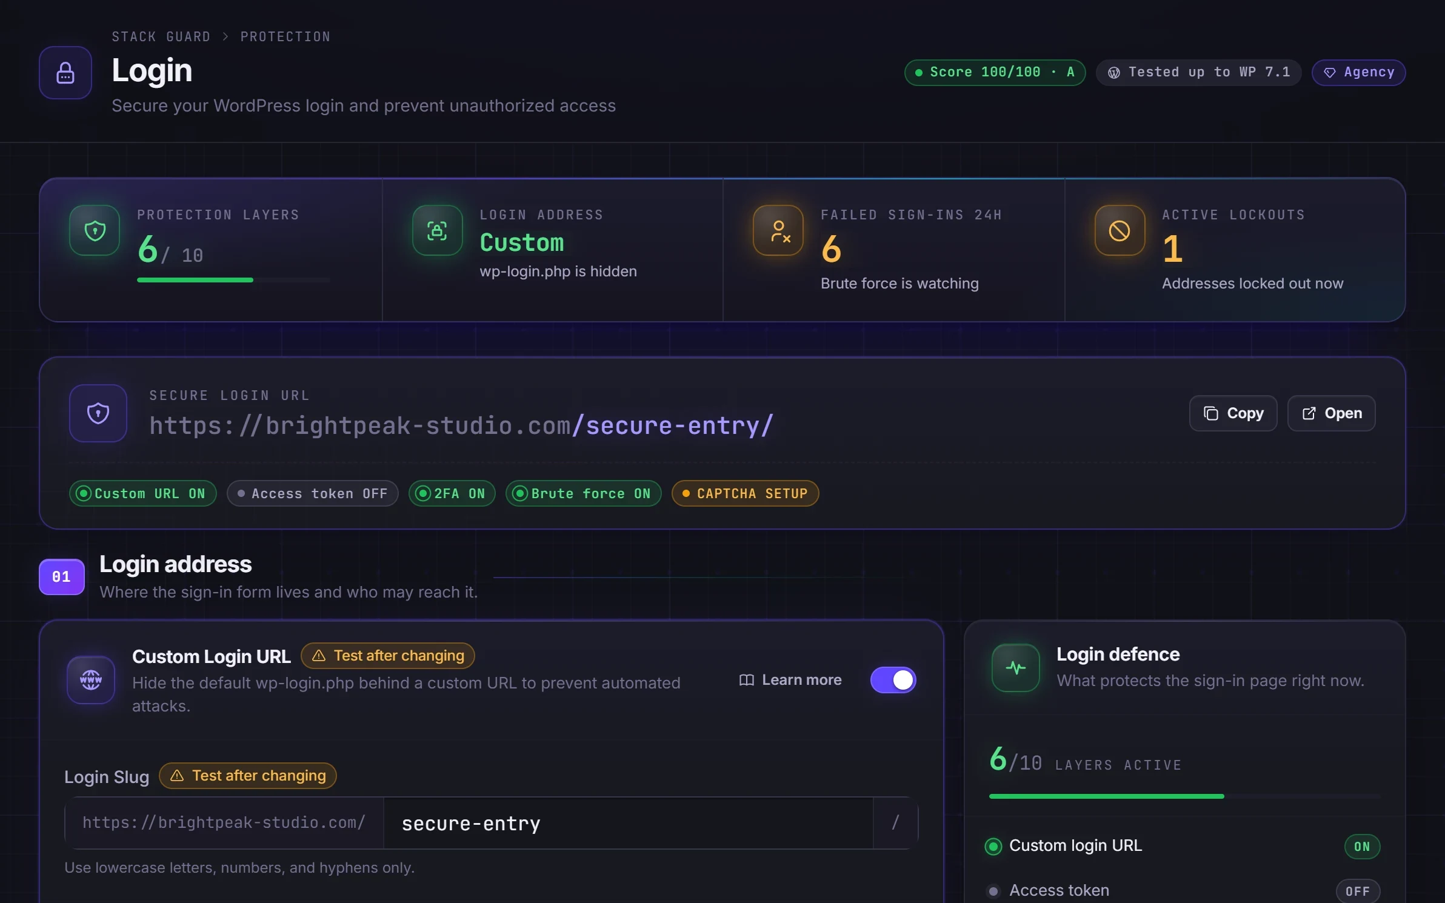Click the Test after changing badge by Custom Login URL
The height and width of the screenshot is (903, 1445).
click(x=388, y=656)
